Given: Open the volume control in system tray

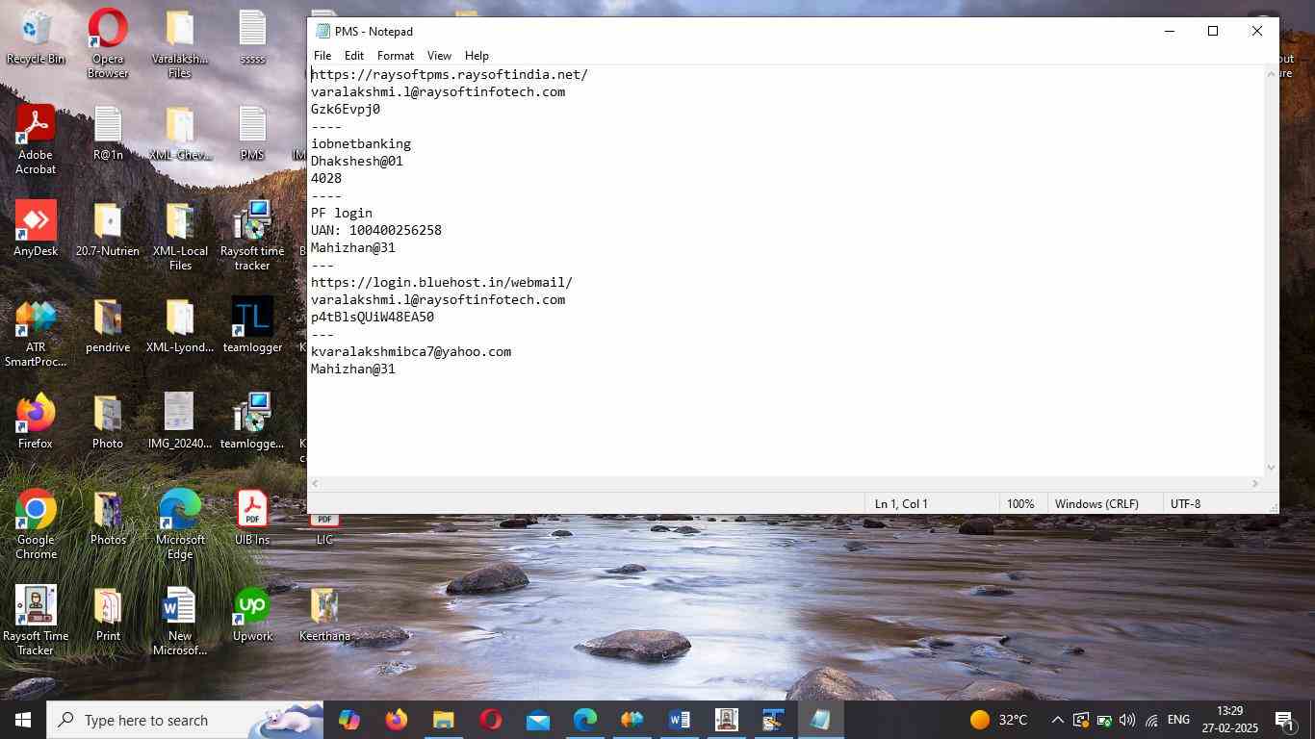Looking at the screenshot, I should [x=1127, y=720].
